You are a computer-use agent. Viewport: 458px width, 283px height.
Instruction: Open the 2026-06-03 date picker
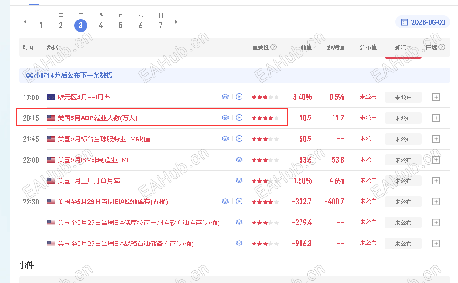(423, 22)
